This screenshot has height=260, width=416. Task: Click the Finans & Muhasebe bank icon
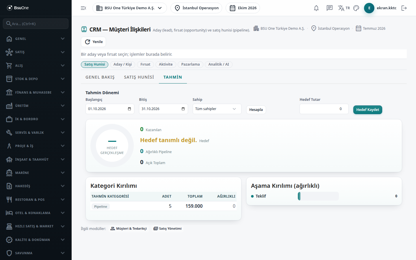pos(9,92)
